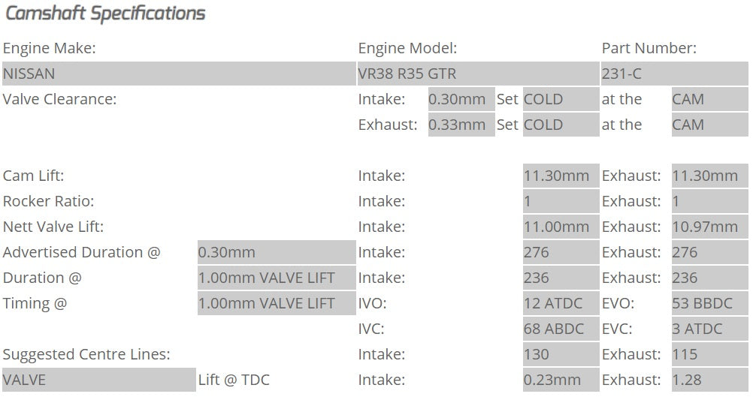Viewport: 756px width, 403px height.
Task: Click the Camshaft Specifications heading
Action: [x=105, y=14]
